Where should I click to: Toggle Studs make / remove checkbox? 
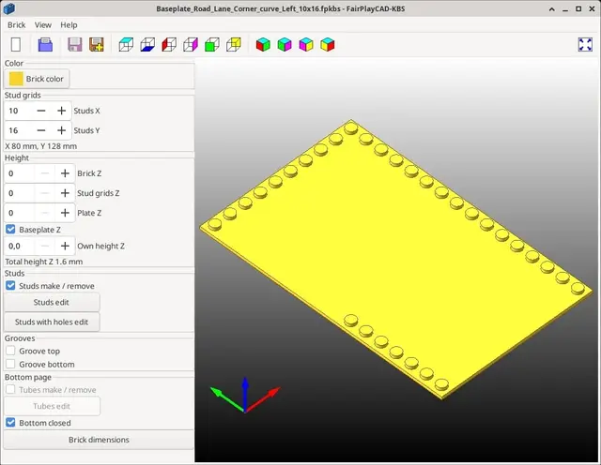(10, 286)
